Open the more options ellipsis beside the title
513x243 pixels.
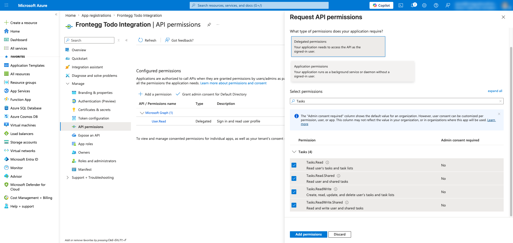pos(218,25)
